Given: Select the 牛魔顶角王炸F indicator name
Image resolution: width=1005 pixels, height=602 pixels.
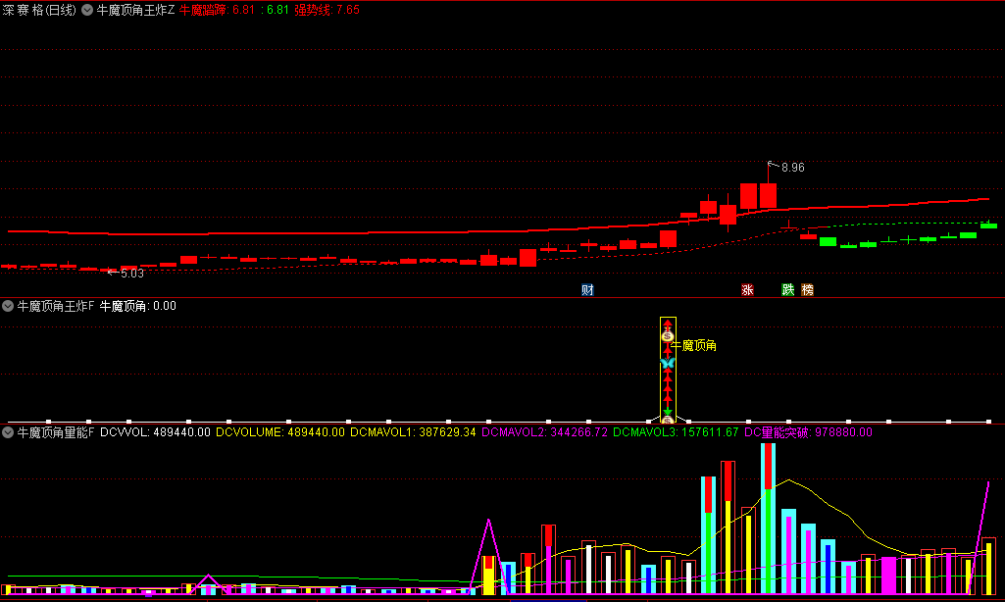Looking at the screenshot, I should (55, 306).
